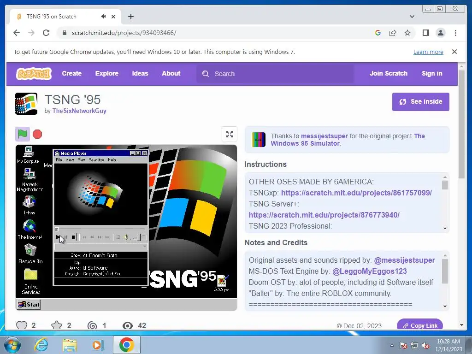Dismiss the Chrome update infobar
Screen dimensions: 472x354
pos(454,52)
